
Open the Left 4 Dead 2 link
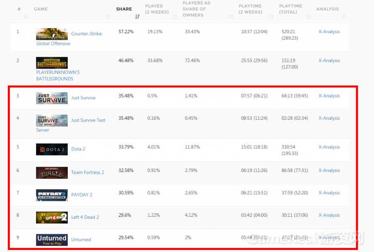pos(85,218)
